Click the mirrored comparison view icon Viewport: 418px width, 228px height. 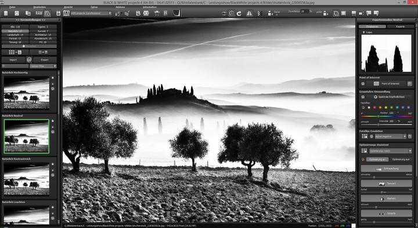(x=250, y=13)
